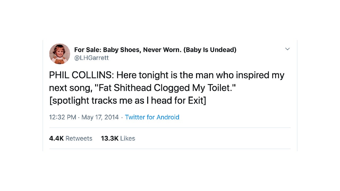Click the 12:32 PM timestamp
This screenshot has height=191, width=340.
click(62, 117)
